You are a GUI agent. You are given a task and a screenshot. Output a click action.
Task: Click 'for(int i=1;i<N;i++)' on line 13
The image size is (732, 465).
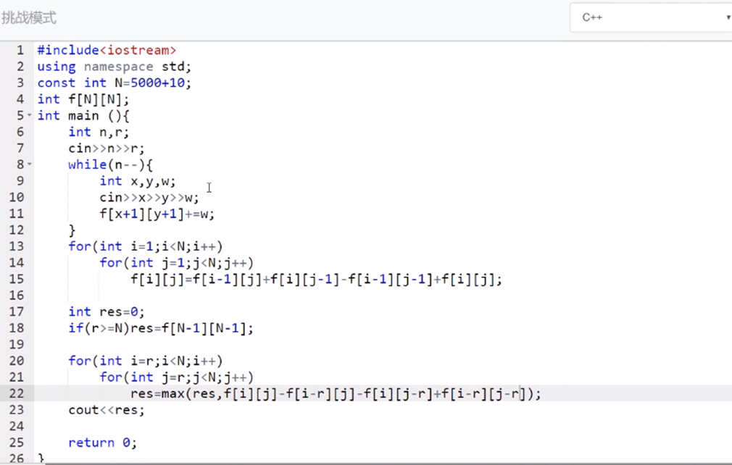pos(146,246)
